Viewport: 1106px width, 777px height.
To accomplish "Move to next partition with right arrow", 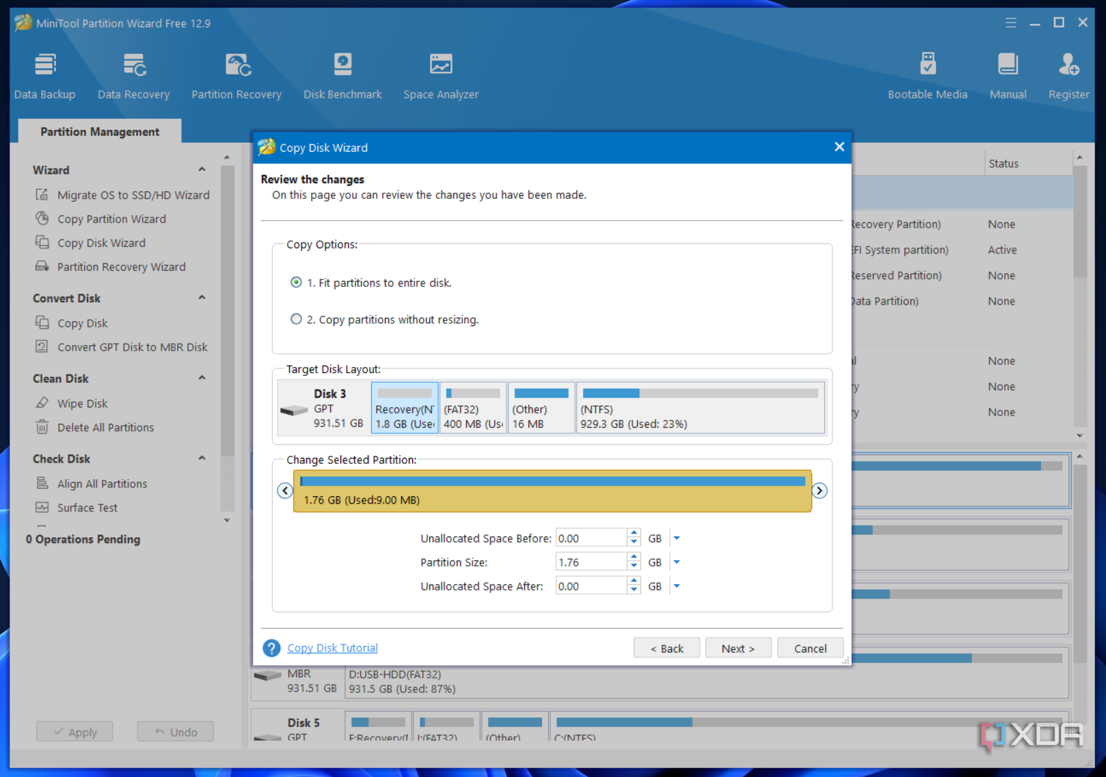I will (820, 491).
